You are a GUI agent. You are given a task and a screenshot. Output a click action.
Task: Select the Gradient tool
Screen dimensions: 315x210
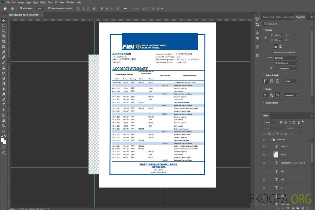click(x=3, y=84)
